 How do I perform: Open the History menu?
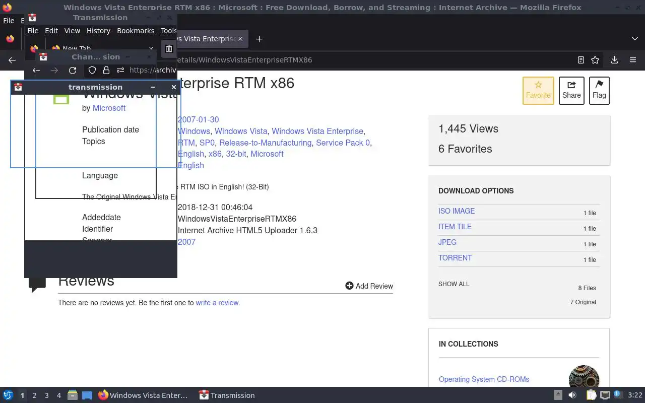click(x=98, y=31)
